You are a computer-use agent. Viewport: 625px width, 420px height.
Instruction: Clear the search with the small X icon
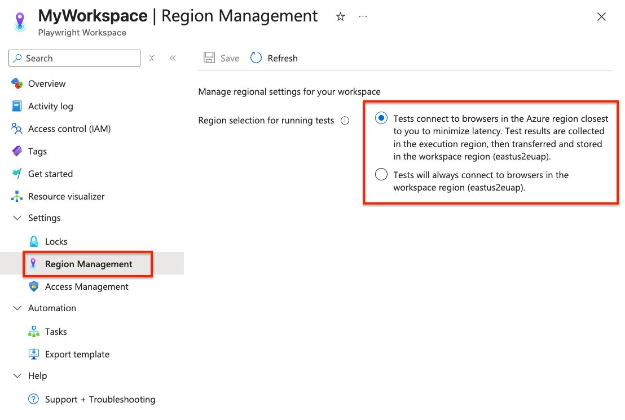click(x=152, y=58)
